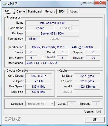The height and width of the screenshot is (126, 108).
Task: Click the Core Speed value field
Action: [39, 76]
